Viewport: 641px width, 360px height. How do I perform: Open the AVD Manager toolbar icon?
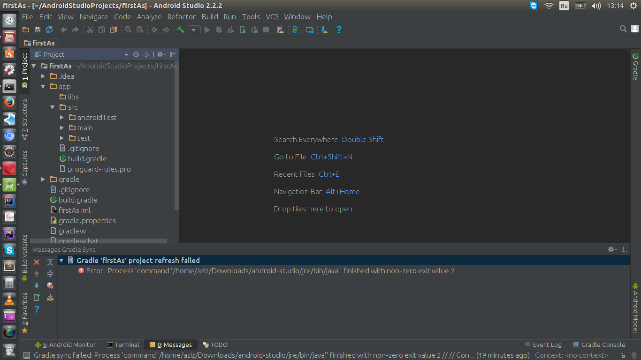click(281, 30)
